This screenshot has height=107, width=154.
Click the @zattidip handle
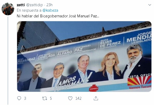34,5
